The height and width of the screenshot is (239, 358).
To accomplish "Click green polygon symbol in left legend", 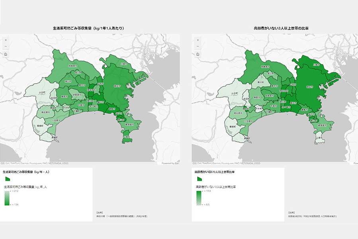I will pyautogui.click(x=7, y=179).
